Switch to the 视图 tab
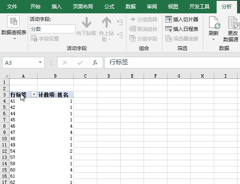This screenshot has height=184, width=240. pos(173,7)
